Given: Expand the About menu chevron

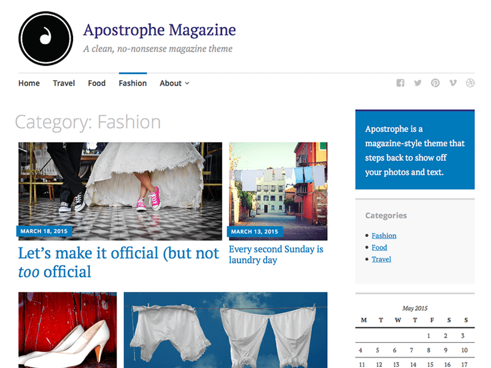Looking at the screenshot, I should pyautogui.click(x=186, y=83).
